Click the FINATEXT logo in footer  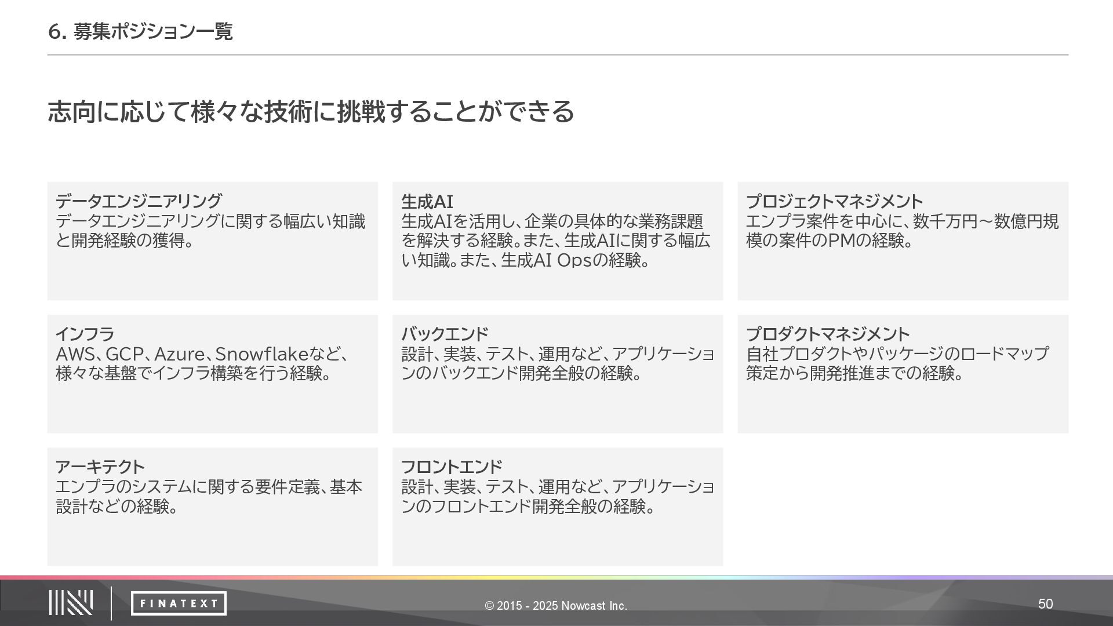(179, 603)
